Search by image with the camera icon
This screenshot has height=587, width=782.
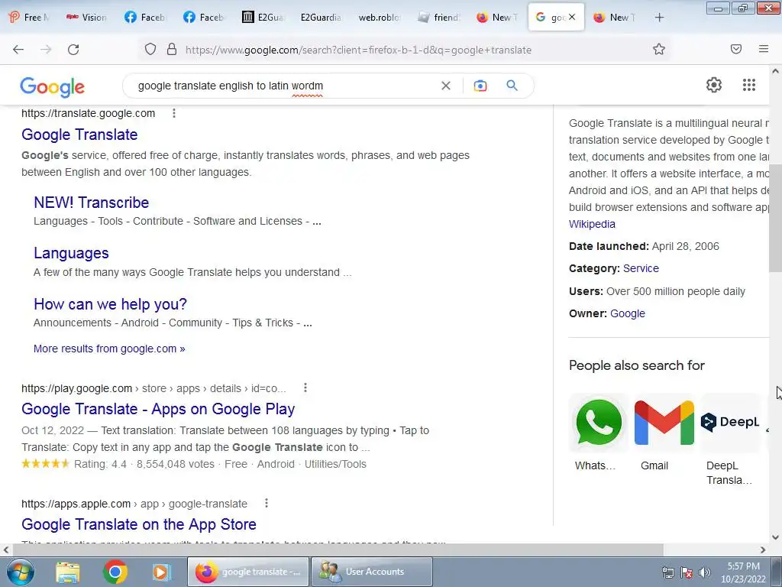tap(480, 86)
